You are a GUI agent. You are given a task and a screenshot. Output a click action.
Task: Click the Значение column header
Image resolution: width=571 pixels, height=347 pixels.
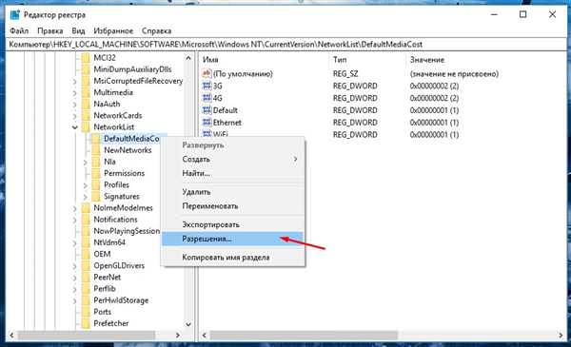pos(426,60)
